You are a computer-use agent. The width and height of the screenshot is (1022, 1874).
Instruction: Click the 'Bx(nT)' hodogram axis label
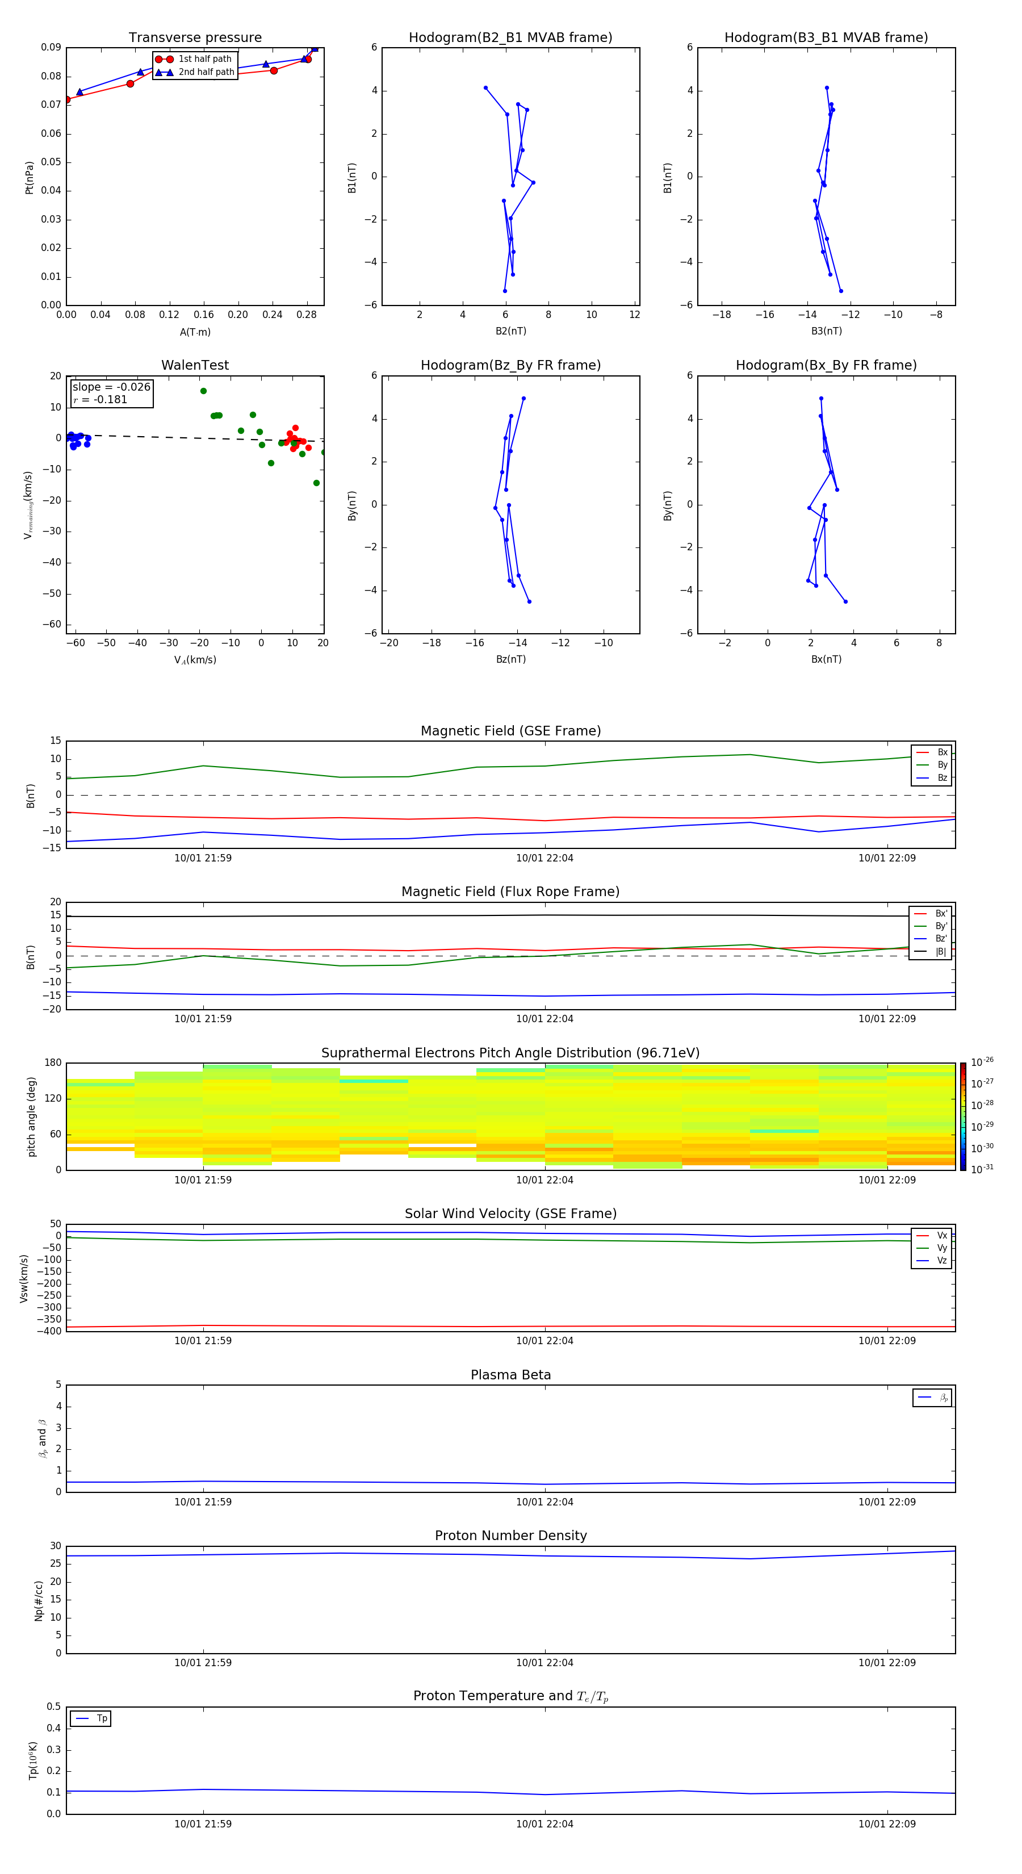[x=826, y=659]
